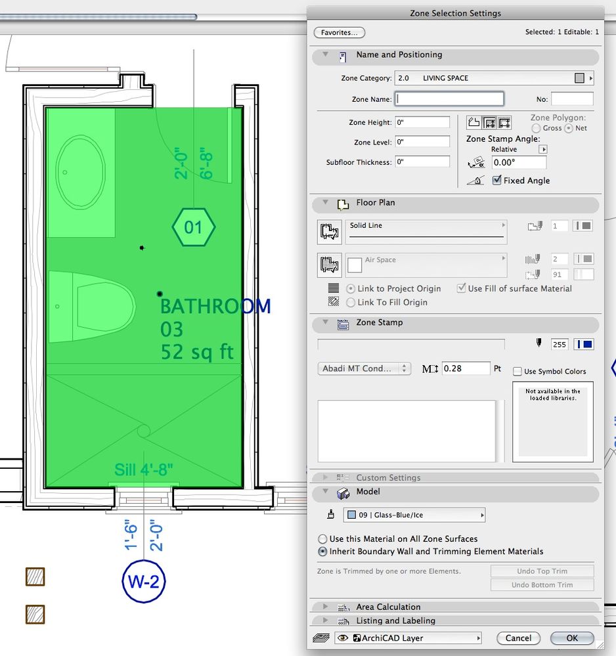Collapse the Zone Stamp panel
This screenshot has width=616, height=656.
pyautogui.click(x=326, y=322)
